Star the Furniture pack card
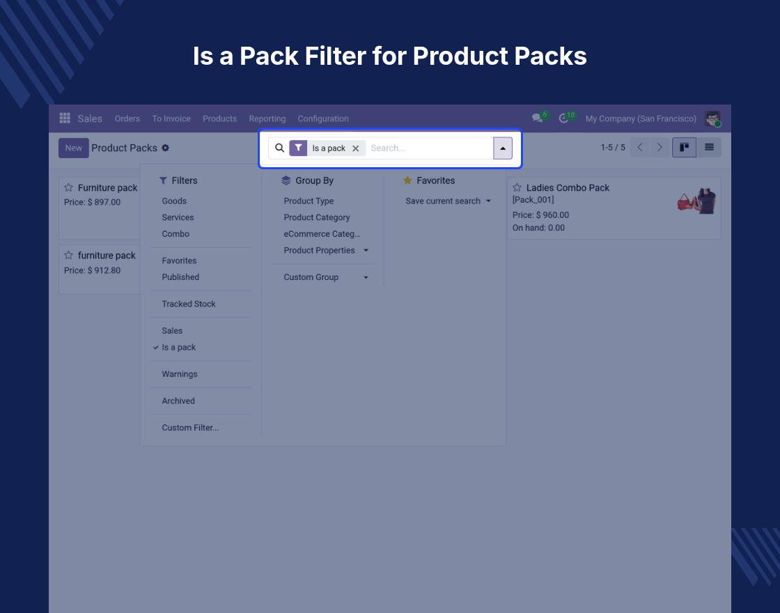Screen dimensions: 780x613 tap(69, 187)
